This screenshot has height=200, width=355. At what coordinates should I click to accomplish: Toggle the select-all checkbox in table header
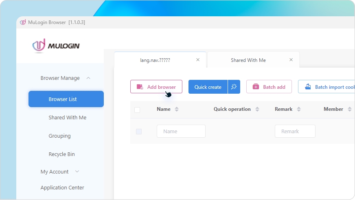pyautogui.click(x=137, y=110)
